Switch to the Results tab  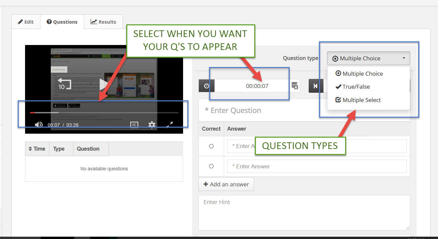pyautogui.click(x=103, y=21)
